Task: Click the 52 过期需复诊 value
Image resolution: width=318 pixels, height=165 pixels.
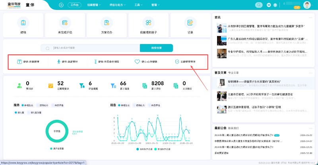Action: click(60, 83)
